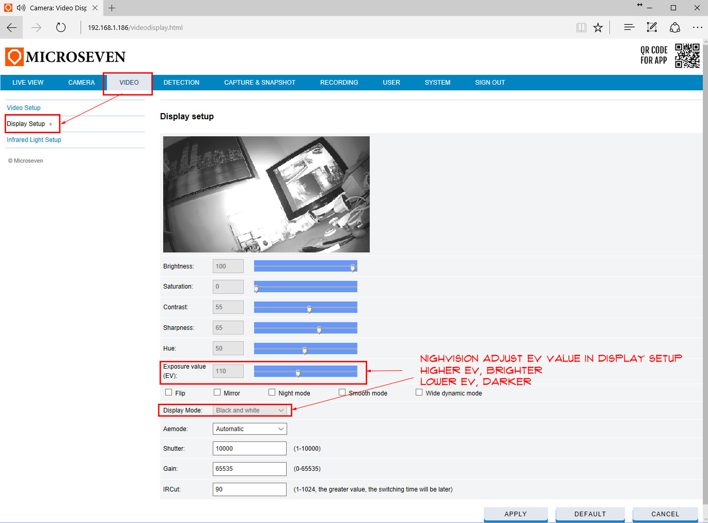The height and width of the screenshot is (523, 708).
Task: Open the Hub lines icon
Action: [x=628, y=28]
